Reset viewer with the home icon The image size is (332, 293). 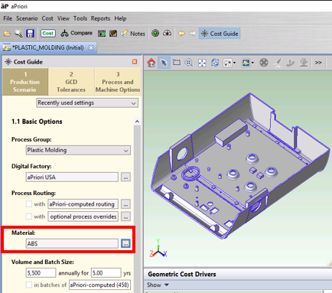click(x=151, y=63)
